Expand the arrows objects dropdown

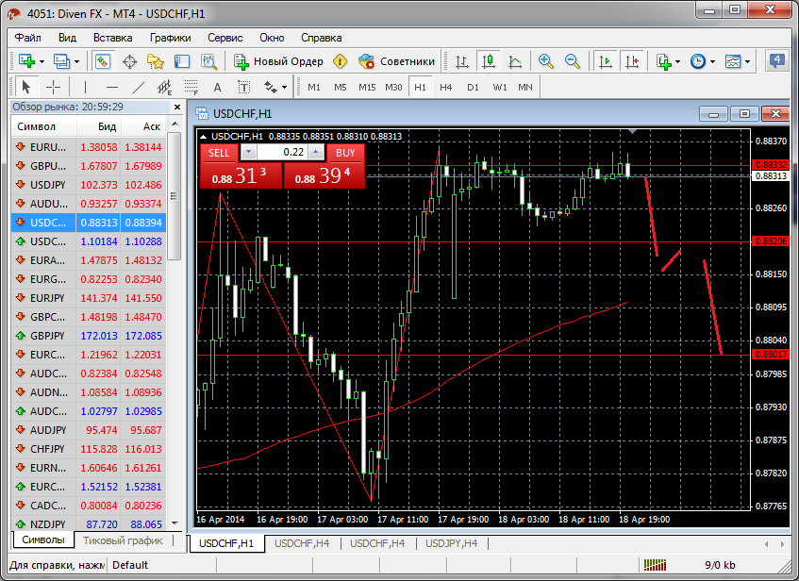click(284, 88)
